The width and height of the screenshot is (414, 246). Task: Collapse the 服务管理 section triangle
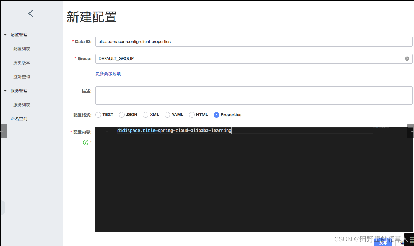pyautogui.click(x=5, y=91)
